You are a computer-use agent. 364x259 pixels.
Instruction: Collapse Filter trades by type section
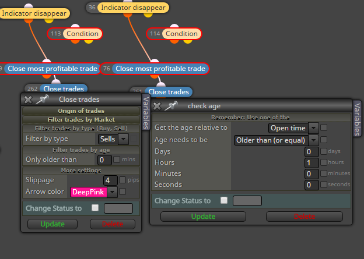click(81, 129)
